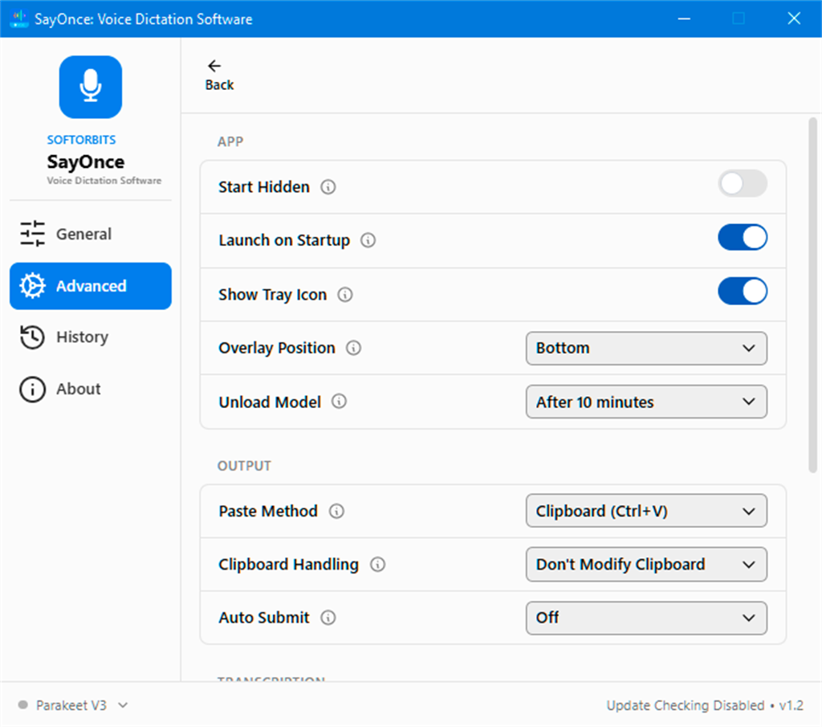Show info tooltip for Paste Method
Image resolution: width=822 pixels, height=727 pixels.
(336, 511)
